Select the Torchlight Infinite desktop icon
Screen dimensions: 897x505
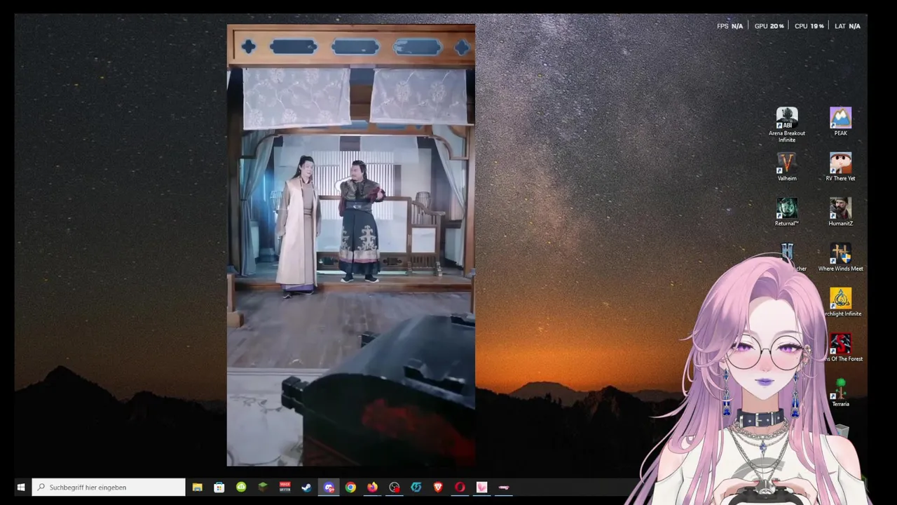pos(840,302)
